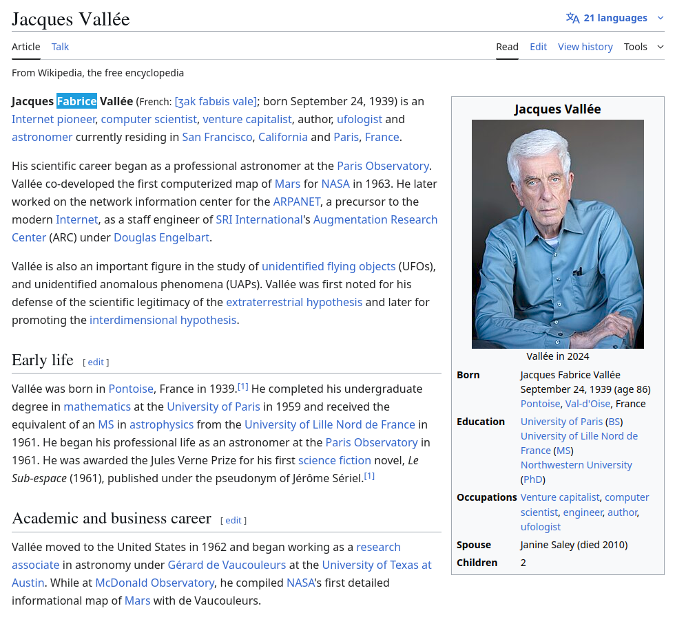Open the 21 languages dropdown
The height and width of the screenshot is (617, 675).
pos(615,18)
